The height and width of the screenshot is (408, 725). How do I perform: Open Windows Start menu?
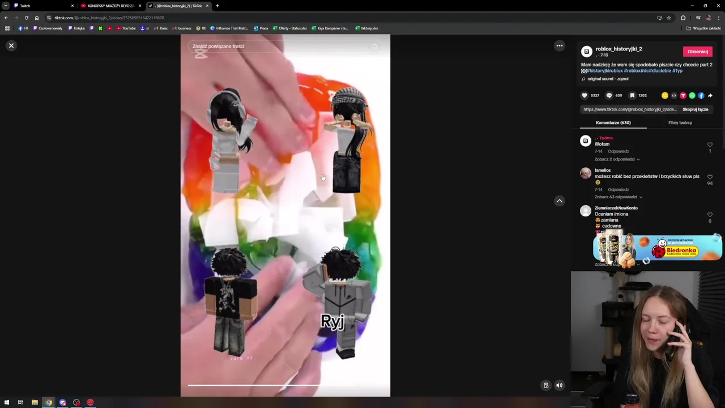[6, 402]
